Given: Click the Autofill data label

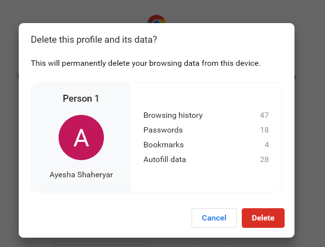Looking at the screenshot, I should (164, 160).
